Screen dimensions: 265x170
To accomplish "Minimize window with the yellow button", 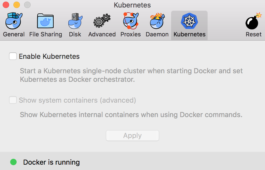I will tap(17, 5).
